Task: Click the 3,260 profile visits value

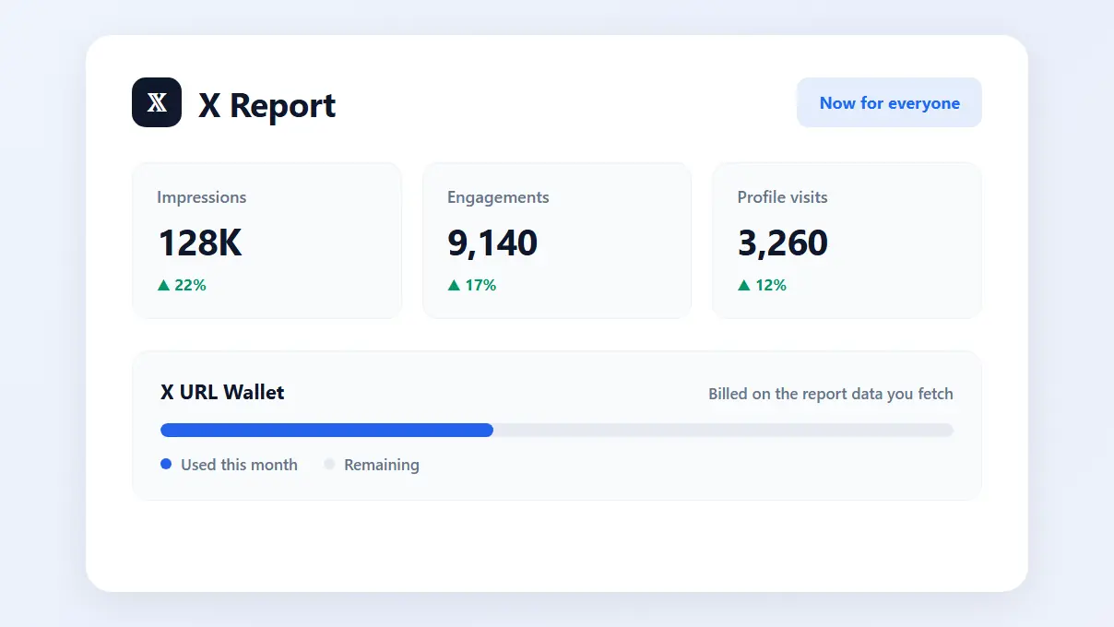Action: (x=783, y=243)
